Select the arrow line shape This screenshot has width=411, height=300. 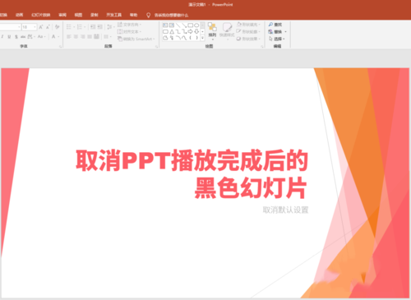click(x=184, y=25)
